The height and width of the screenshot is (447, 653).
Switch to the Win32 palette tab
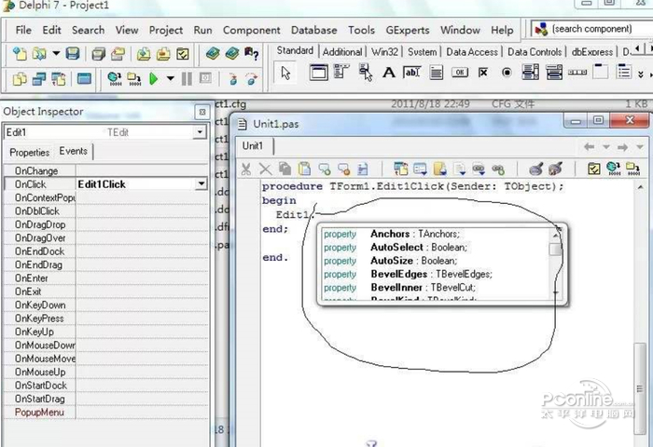click(384, 52)
